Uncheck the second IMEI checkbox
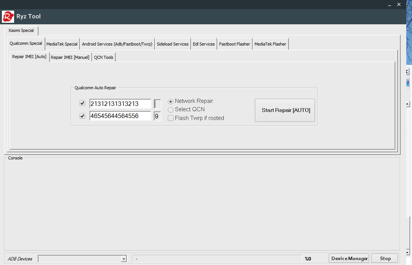The image size is (412, 265). click(x=82, y=116)
